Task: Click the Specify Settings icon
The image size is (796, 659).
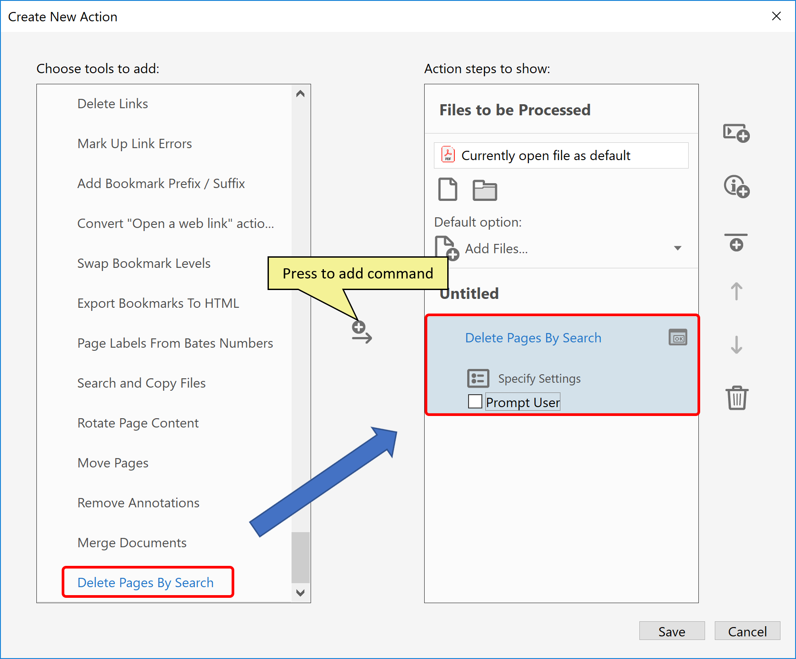Action: (478, 378)
